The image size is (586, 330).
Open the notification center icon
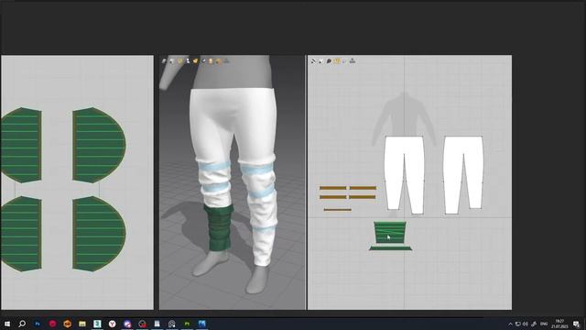(576, 324)
